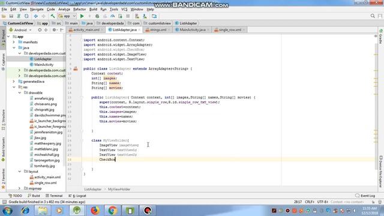Image resolution: width=384 pixels, height=216 pixels.
Task: Open Project panel settings gear
Action: [54, 30]
